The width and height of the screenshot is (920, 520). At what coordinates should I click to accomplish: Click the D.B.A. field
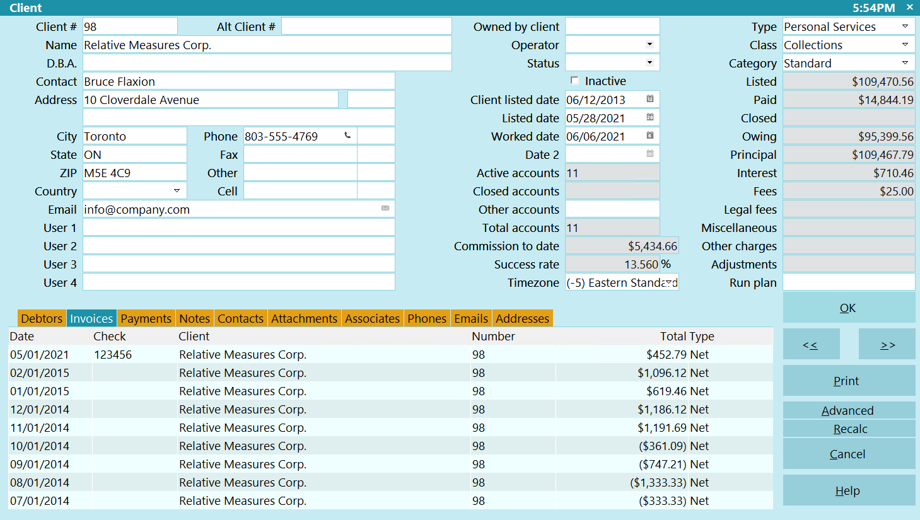[x=267, y=63]
